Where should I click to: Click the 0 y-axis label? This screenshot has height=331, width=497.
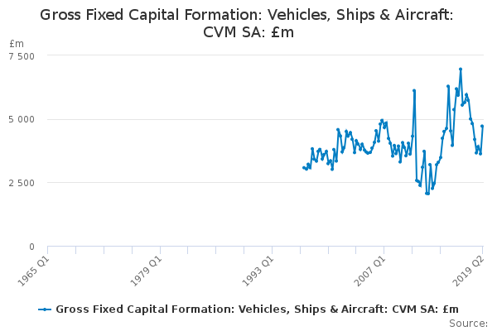tap(31, 247)
